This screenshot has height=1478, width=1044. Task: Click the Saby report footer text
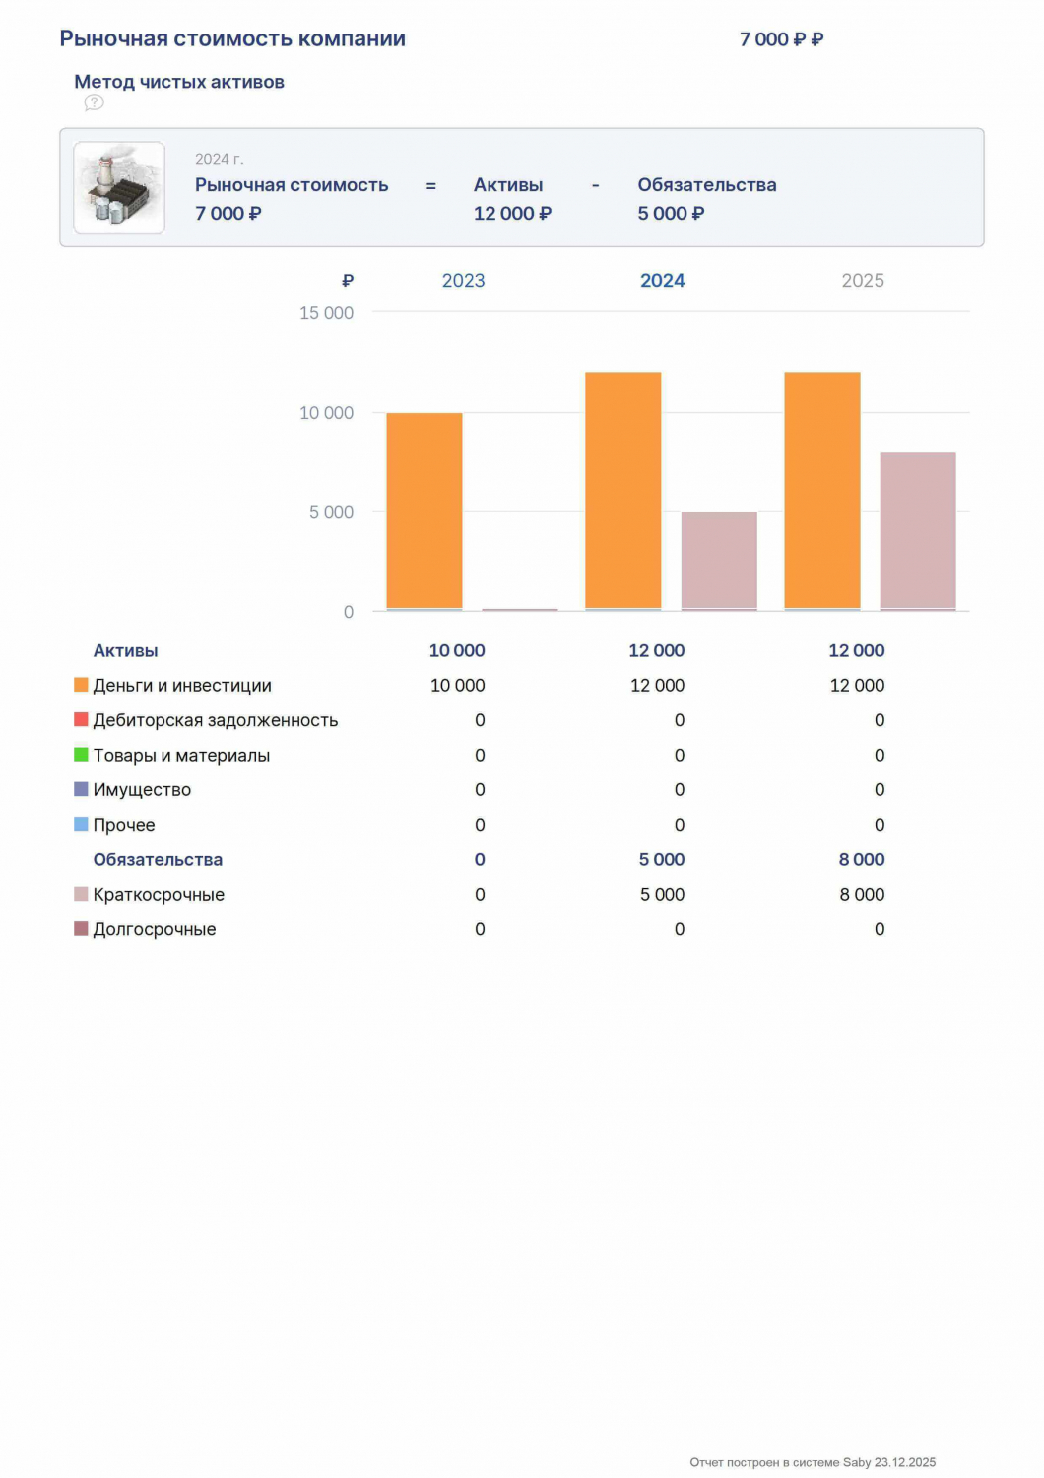click(813, 1462)
